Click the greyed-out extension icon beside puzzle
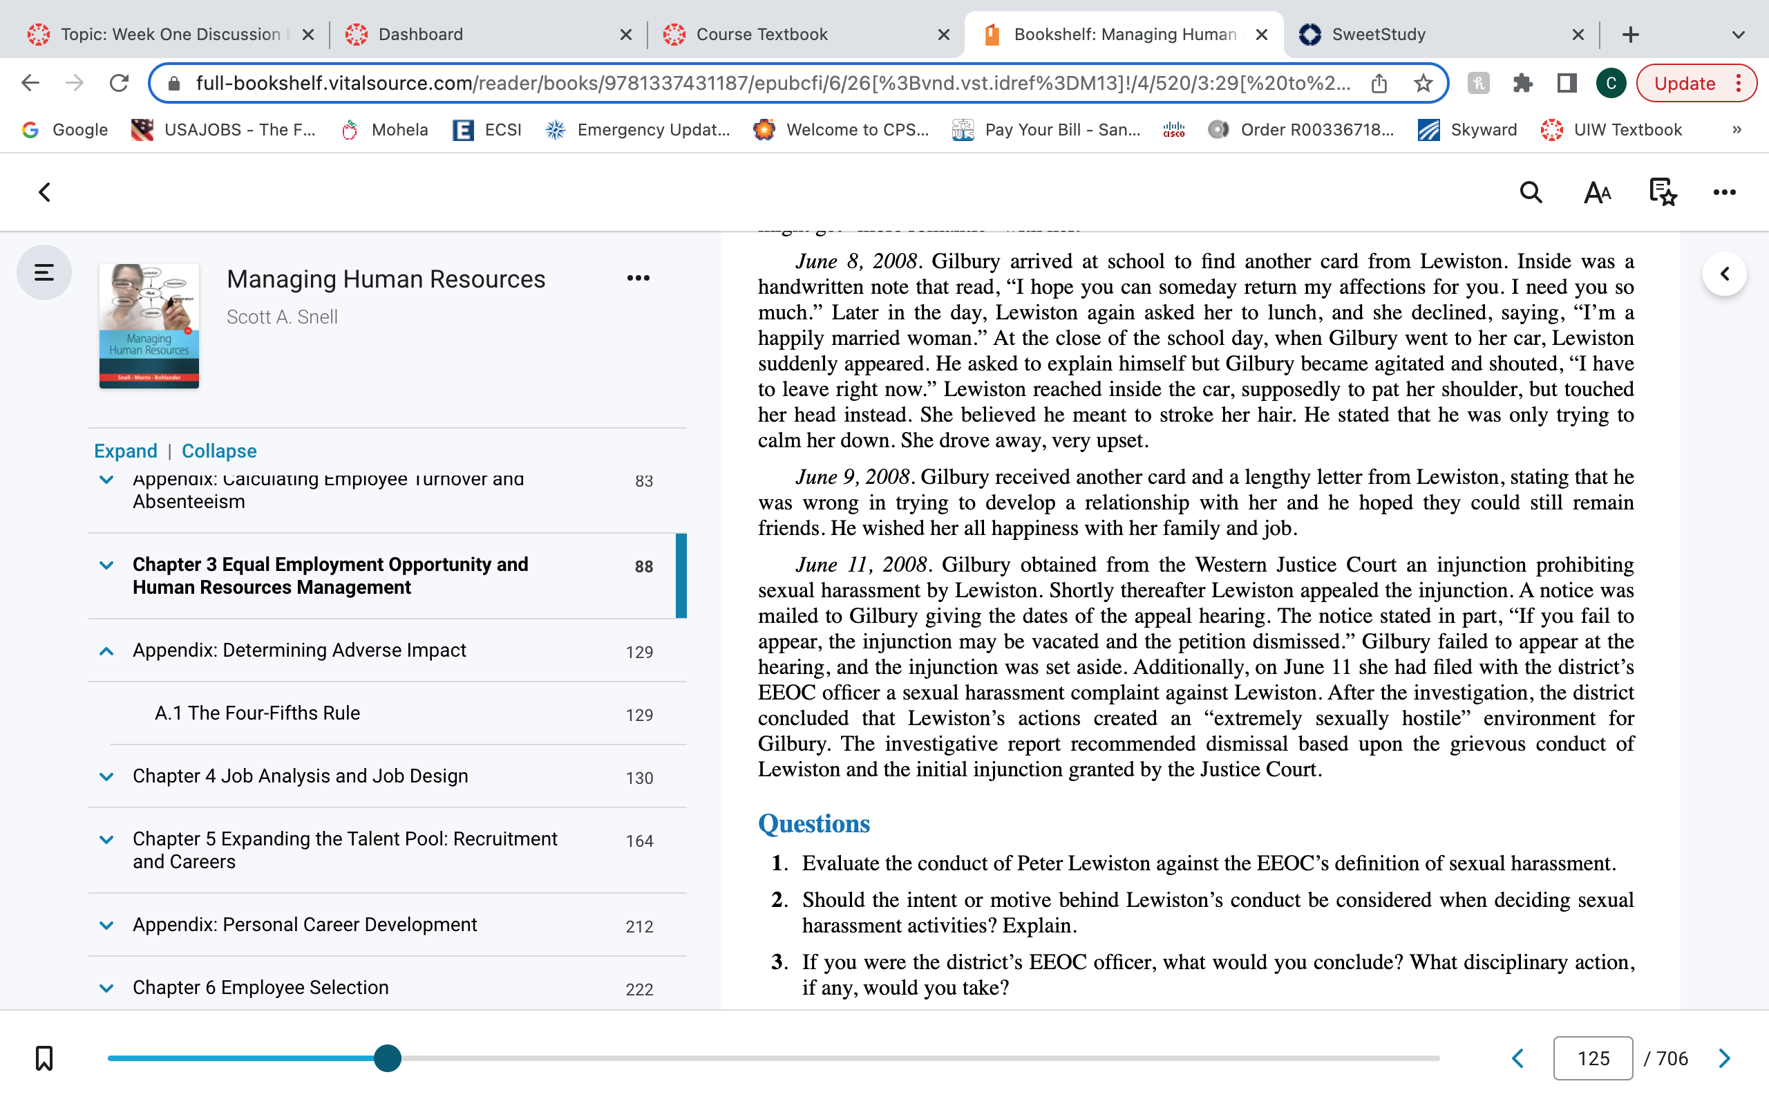 coord(1478,84)
